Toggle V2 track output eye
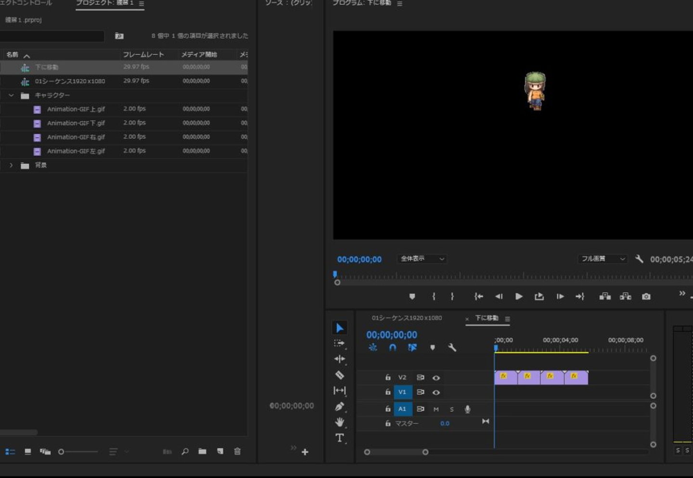Screen dimensions: 693x478 coord(436,378)
